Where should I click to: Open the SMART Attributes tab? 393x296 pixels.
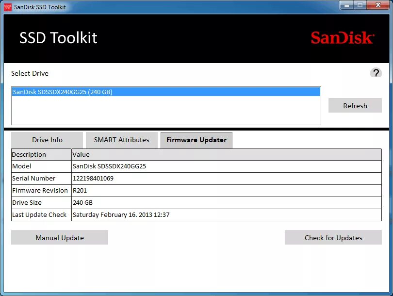click(x=122, y=140)
